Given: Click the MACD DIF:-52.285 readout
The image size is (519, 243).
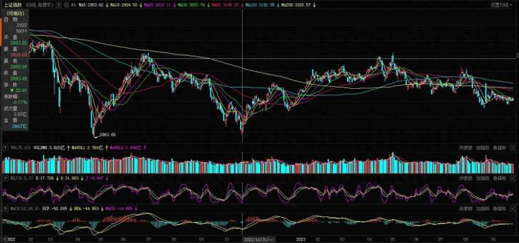Looking at the screenshot, I should (x=55, y=209).
